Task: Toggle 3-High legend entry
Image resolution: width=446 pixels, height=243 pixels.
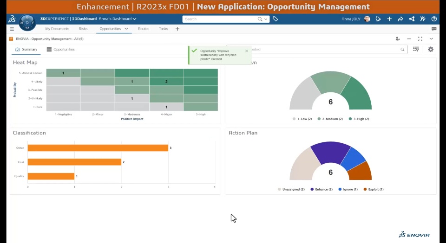Action: point(359,119)
